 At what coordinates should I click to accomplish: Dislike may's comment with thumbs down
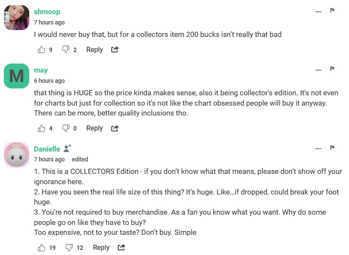click(x=66, y=128)
